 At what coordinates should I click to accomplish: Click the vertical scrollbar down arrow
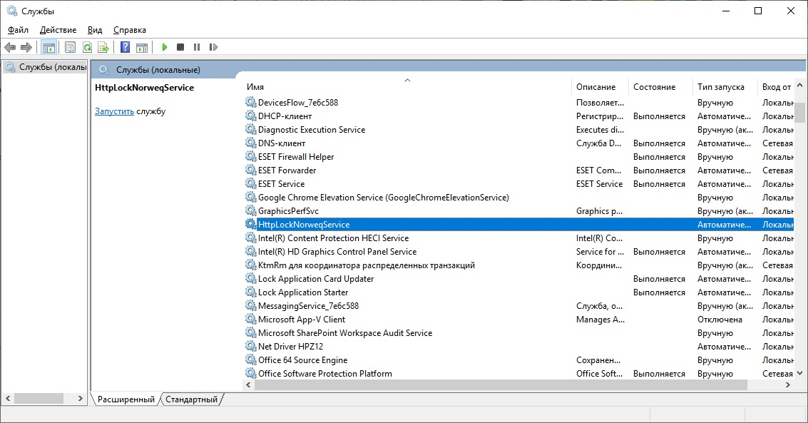pyautogui.click(x=799, y=373)
